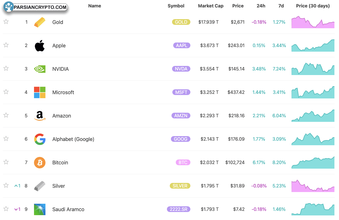This screenshot has height=220, width=339.
Task: Open the Silver asset name link
Action: [x=59, y=186]
